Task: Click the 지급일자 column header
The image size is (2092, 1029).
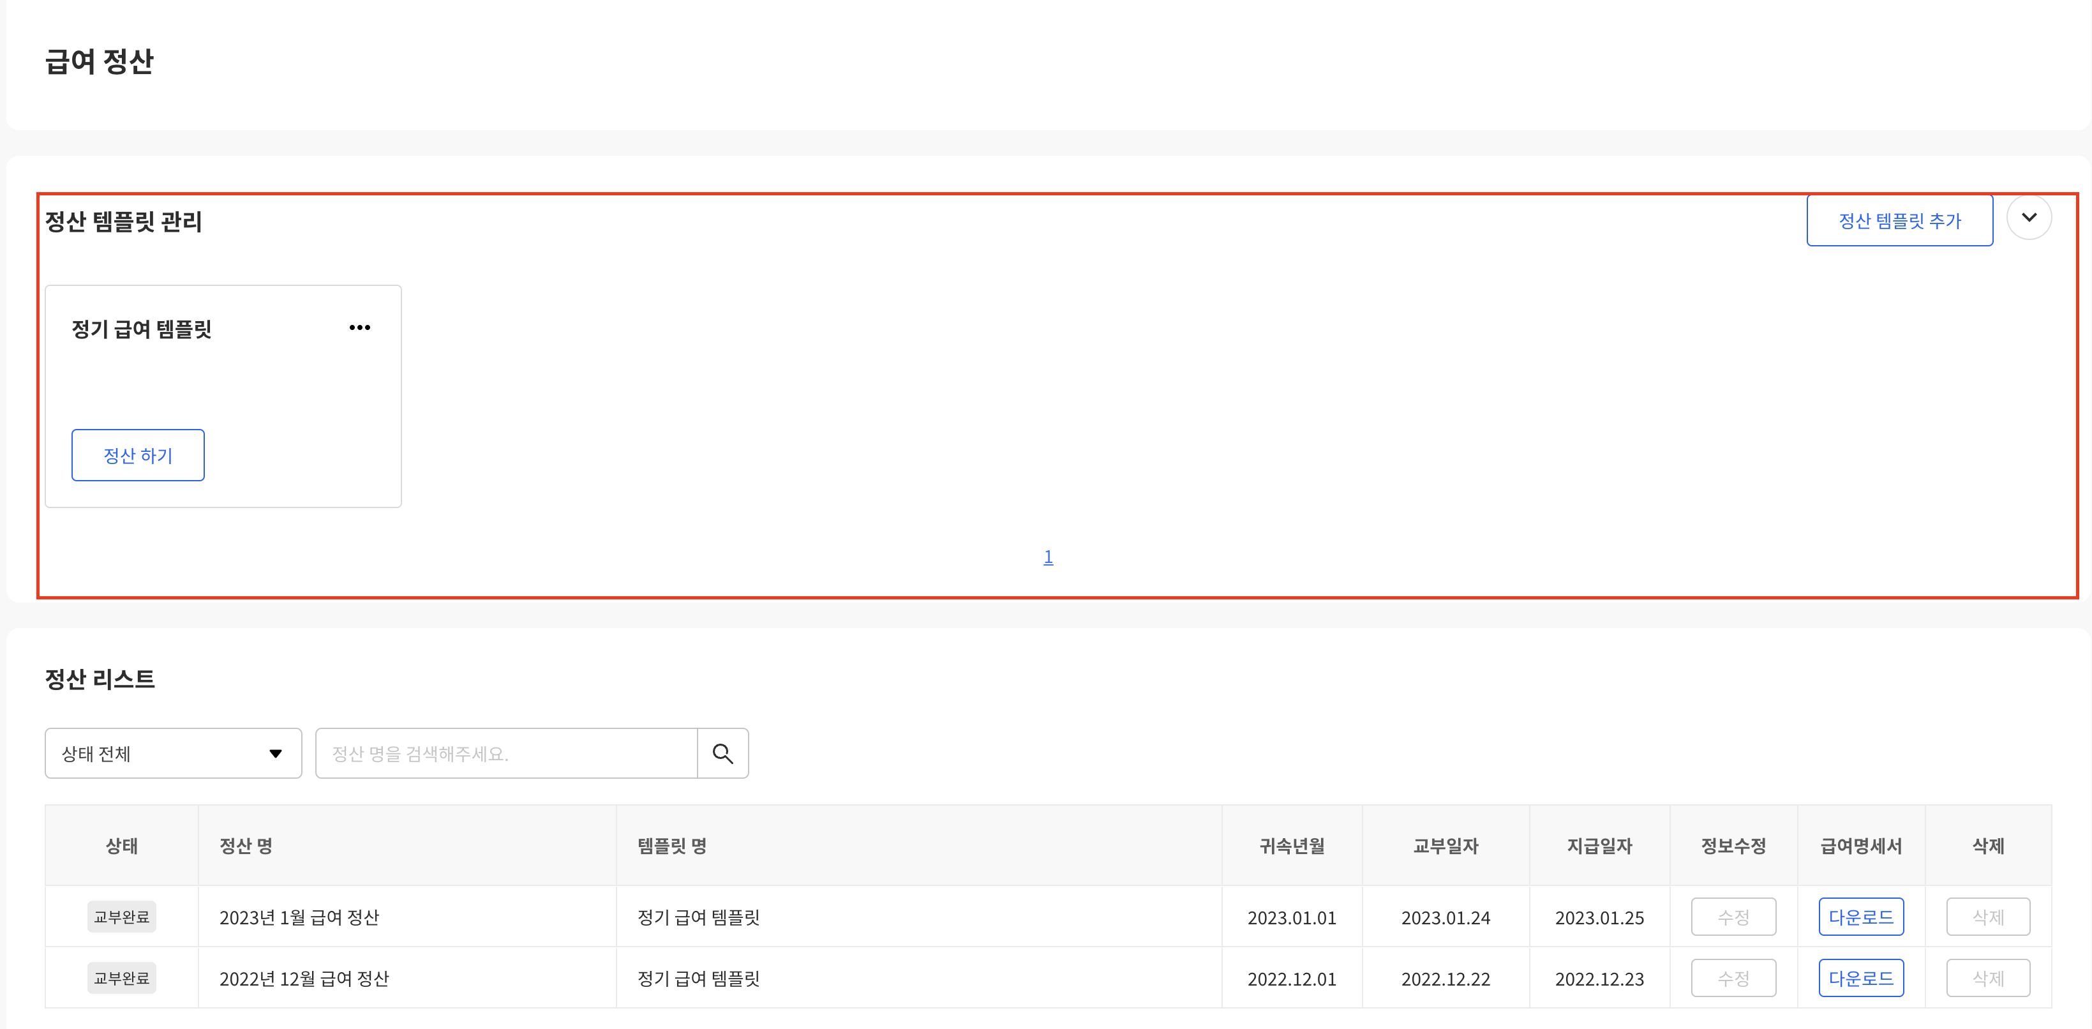Action: pyautogui.click(x=1600, y=845)
